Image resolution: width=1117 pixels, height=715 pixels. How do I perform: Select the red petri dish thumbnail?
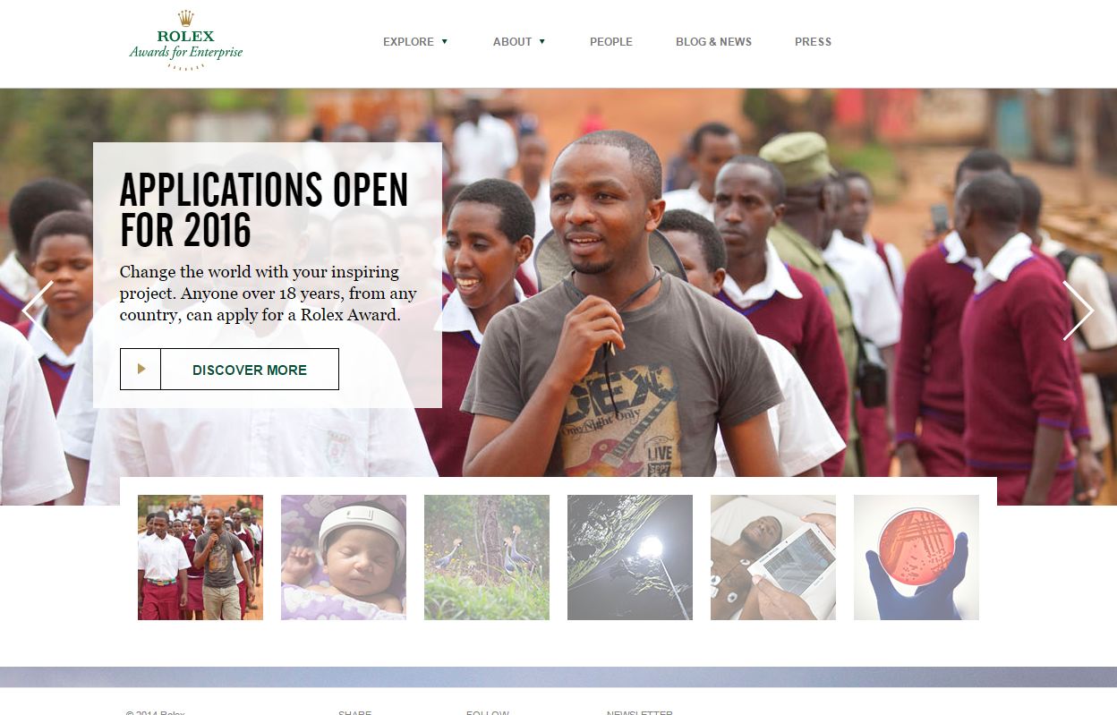917,558
